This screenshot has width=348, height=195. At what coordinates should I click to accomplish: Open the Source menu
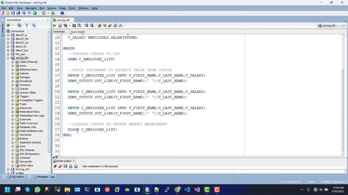pyautogui.click(x=52, y=8)
